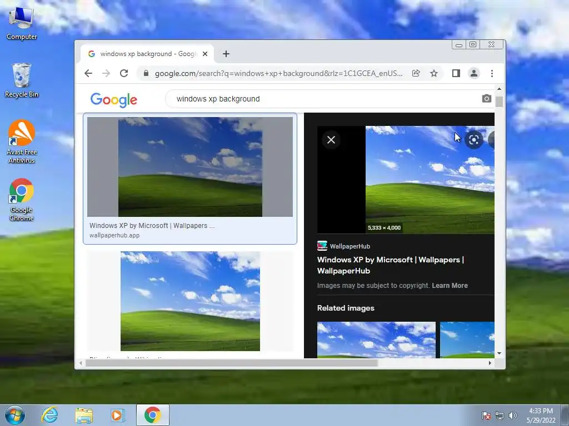Screen dimensions: 569x426
Task: Reload the Google search page
Action: pyautogui.click(x=124, y=74)
